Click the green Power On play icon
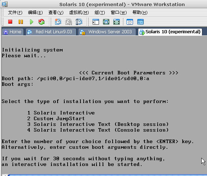The image size is (207, 176). [x=31, y=22]
